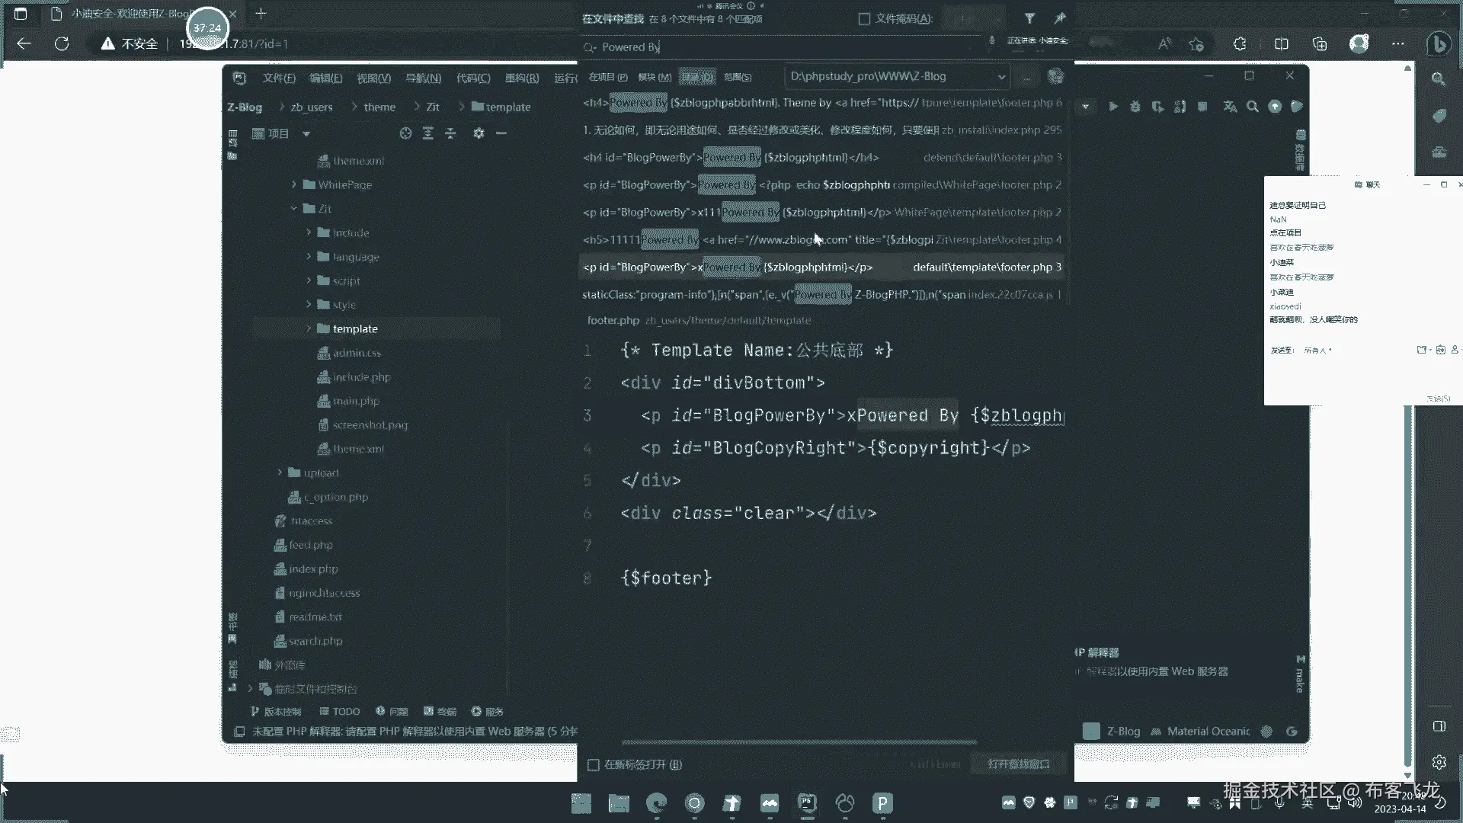Click filter funnel icon in find dialog
This screenshot has height=823, width=1463.
click(1029, 18)
